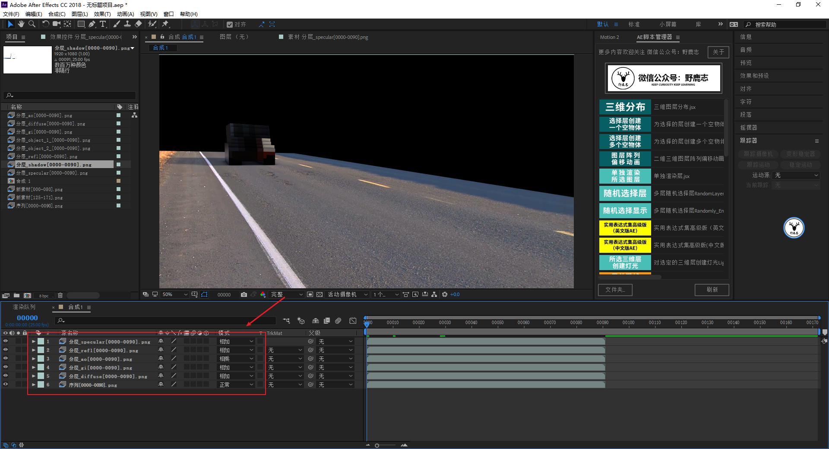Select the Pen tool
Screen dimensions: 829x449
(x=92, y=24)
